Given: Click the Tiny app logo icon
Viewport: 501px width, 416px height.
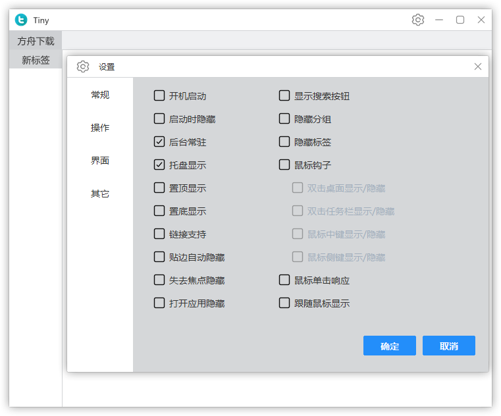Looking at the screenshot, I should (x=21, y=20).
